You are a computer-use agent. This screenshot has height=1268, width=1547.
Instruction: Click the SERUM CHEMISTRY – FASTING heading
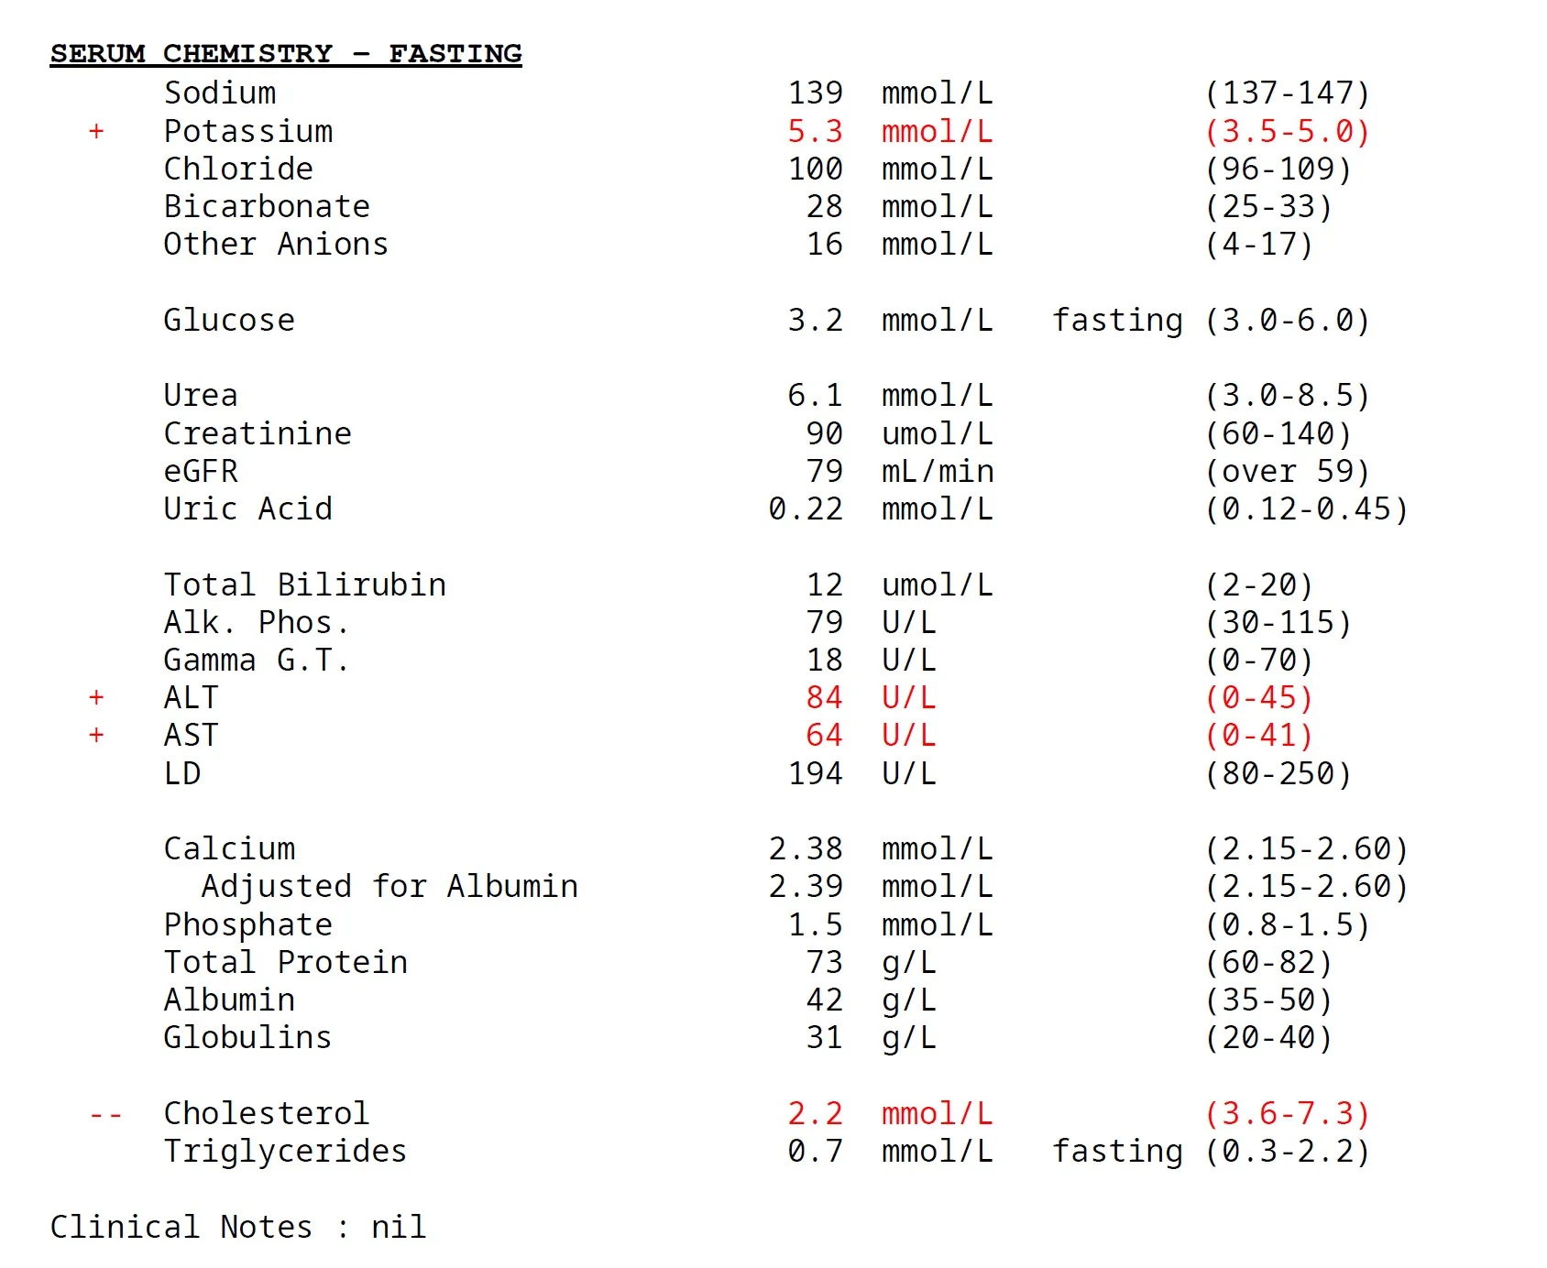tap(286, 54)
